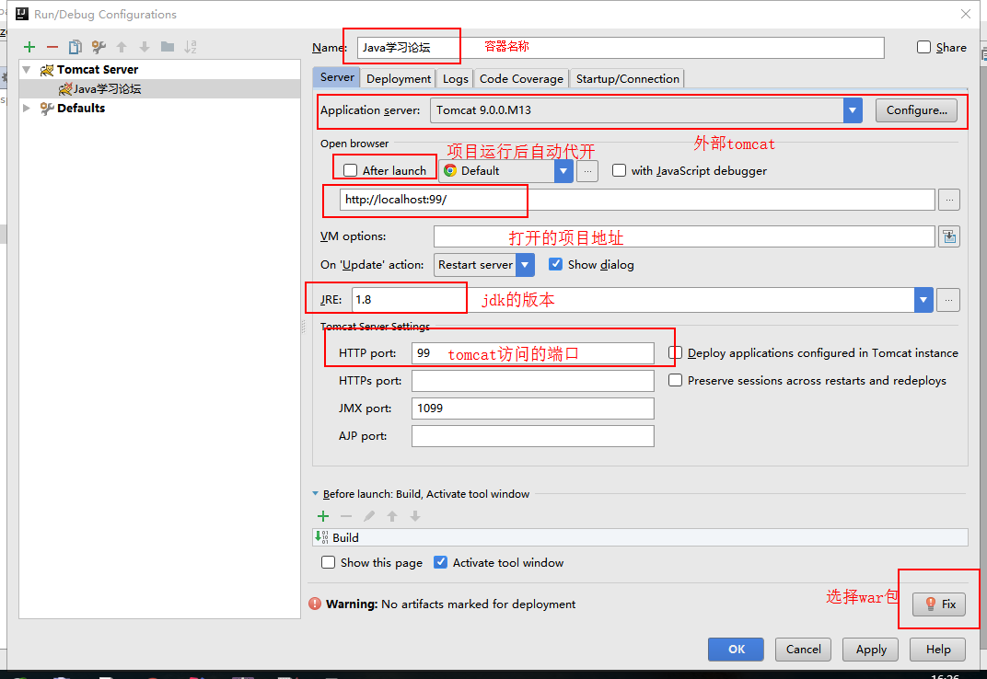Click the red warning icon
This screenshot has width=987, height=679.
315,604
